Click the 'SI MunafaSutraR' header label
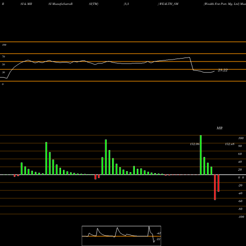 click(61, 4)
